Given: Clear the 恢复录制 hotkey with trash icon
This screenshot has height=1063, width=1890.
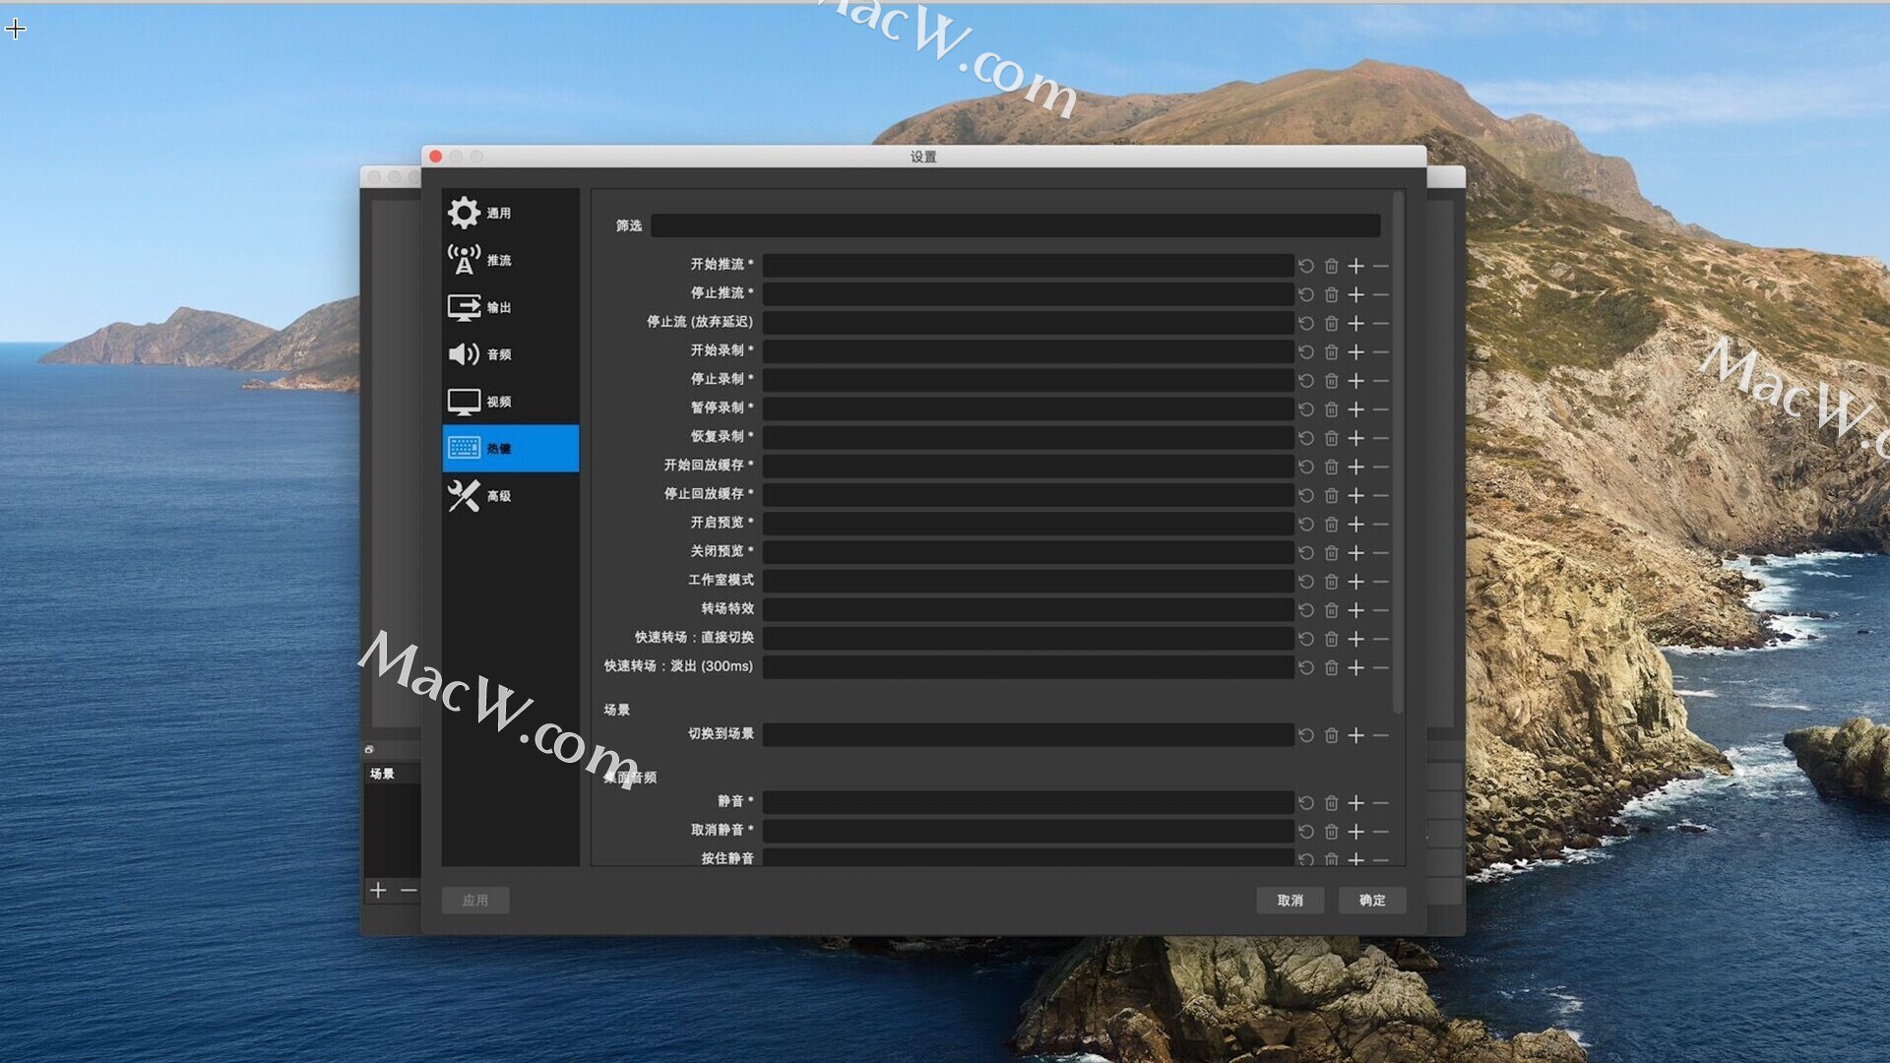Looking at the screenshot, I should [x=1331, y=437].
